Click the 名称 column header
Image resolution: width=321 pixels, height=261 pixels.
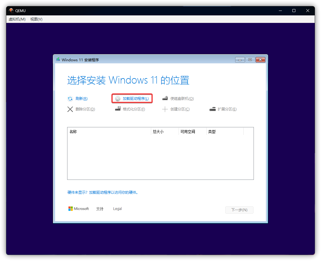(109, 132)
